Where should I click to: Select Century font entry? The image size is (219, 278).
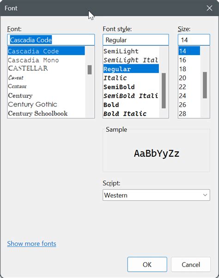[46, 95]
